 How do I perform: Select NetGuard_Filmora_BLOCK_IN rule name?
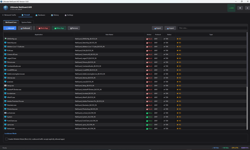coord(85,62)
